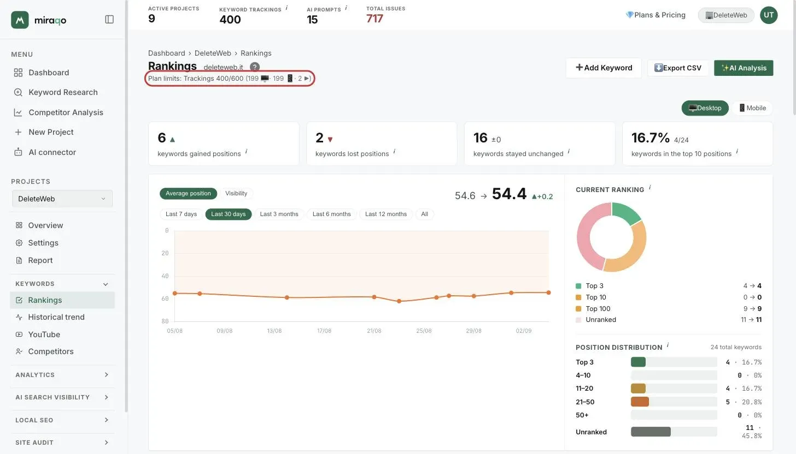796x454 pixels.
Task: Collapse the Keywords section chevron
Action: pyautogui.click(x=106, y=284)
